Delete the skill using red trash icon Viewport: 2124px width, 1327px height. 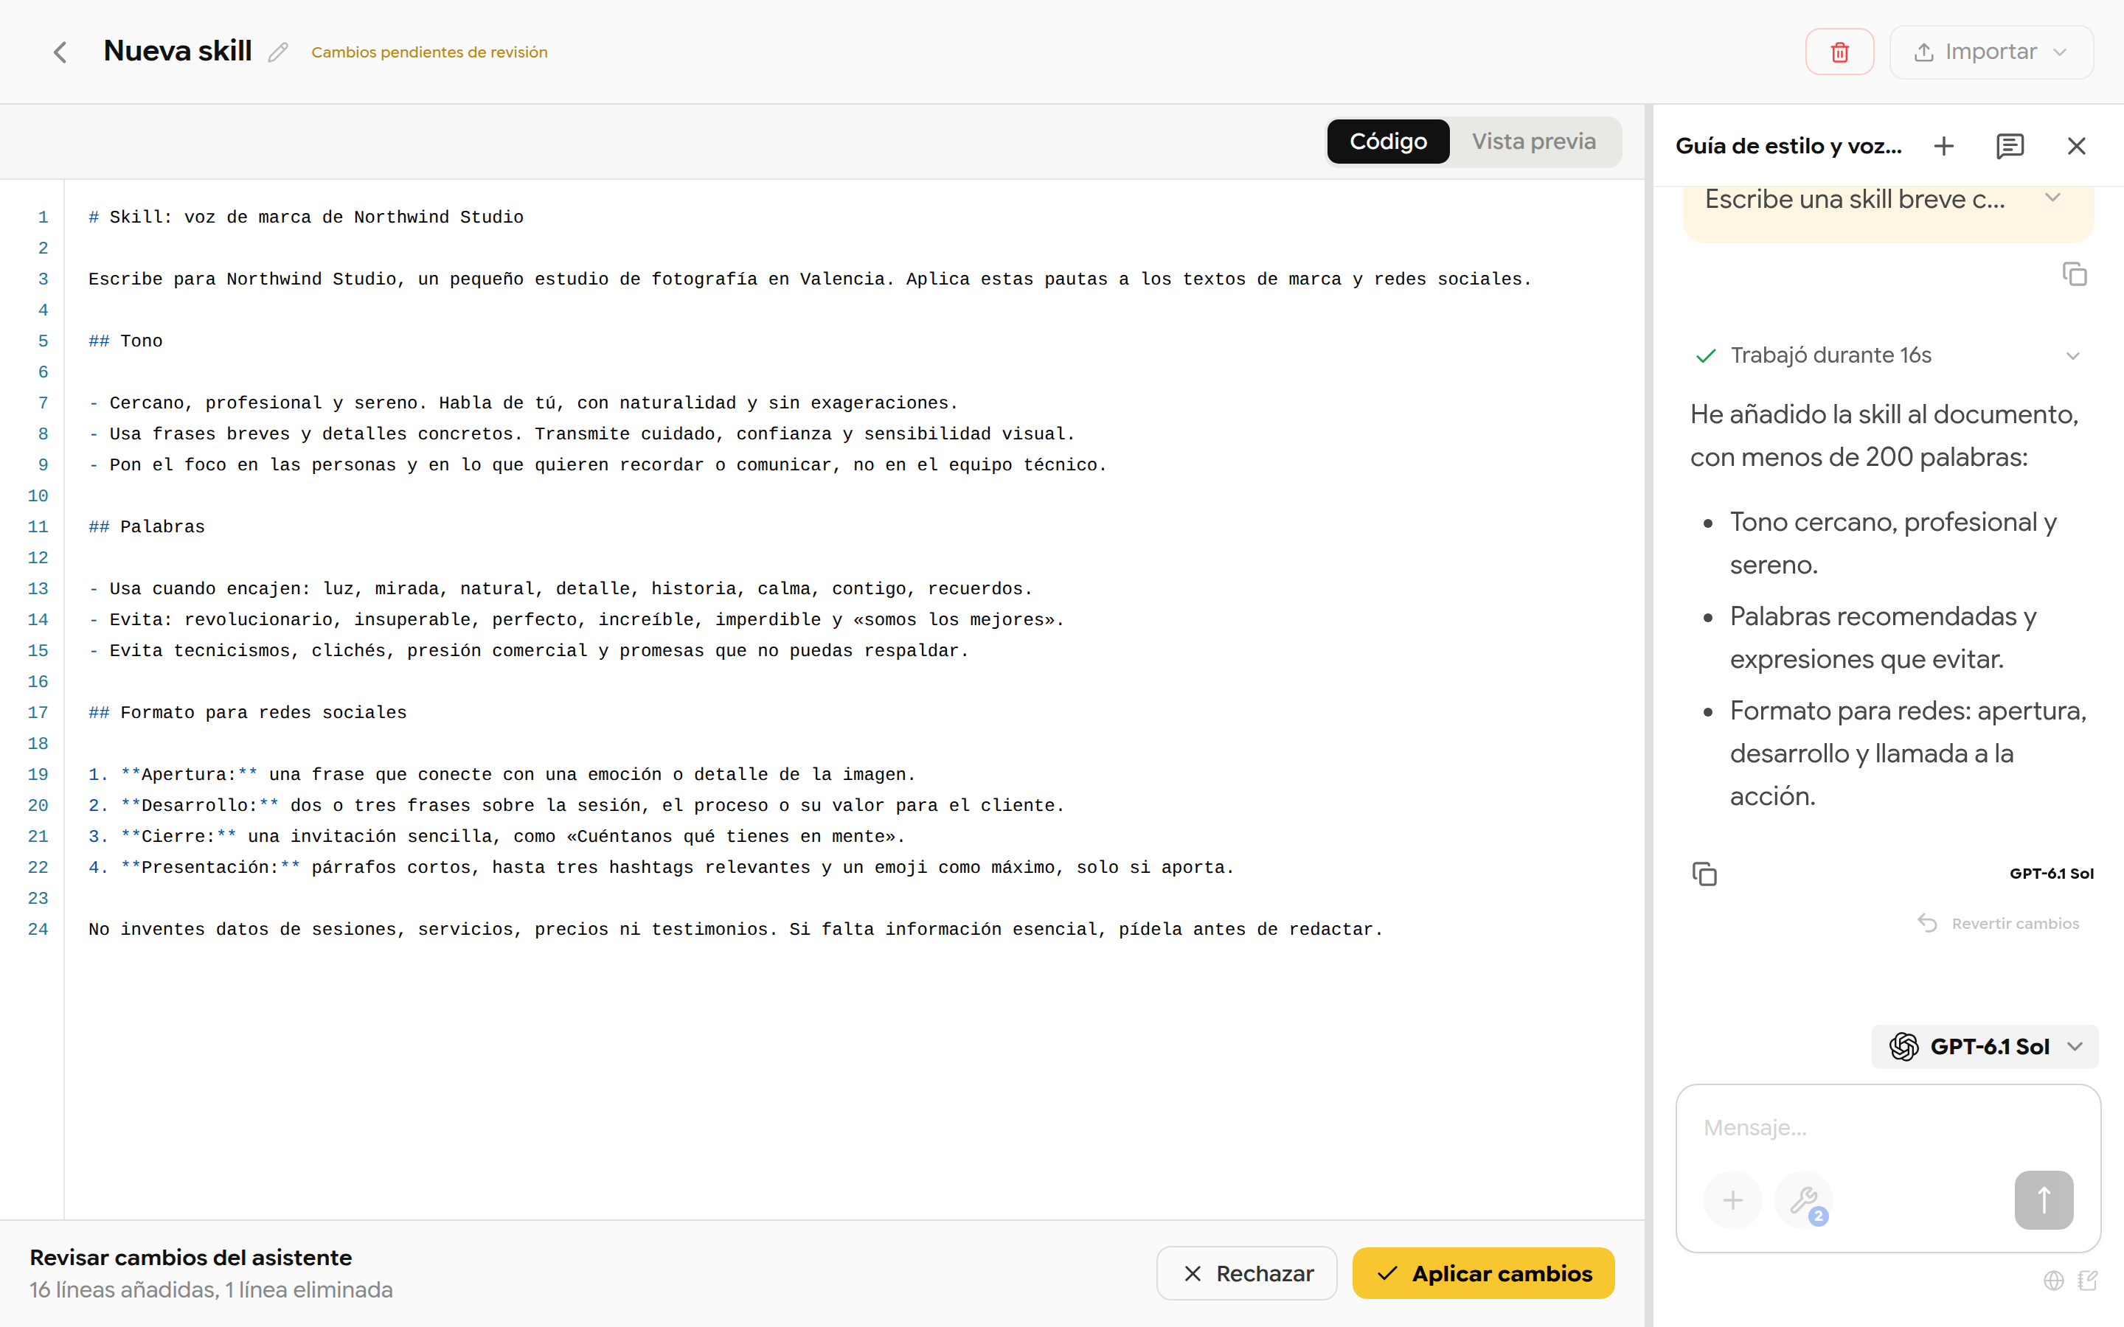(x=1839, y=52)
